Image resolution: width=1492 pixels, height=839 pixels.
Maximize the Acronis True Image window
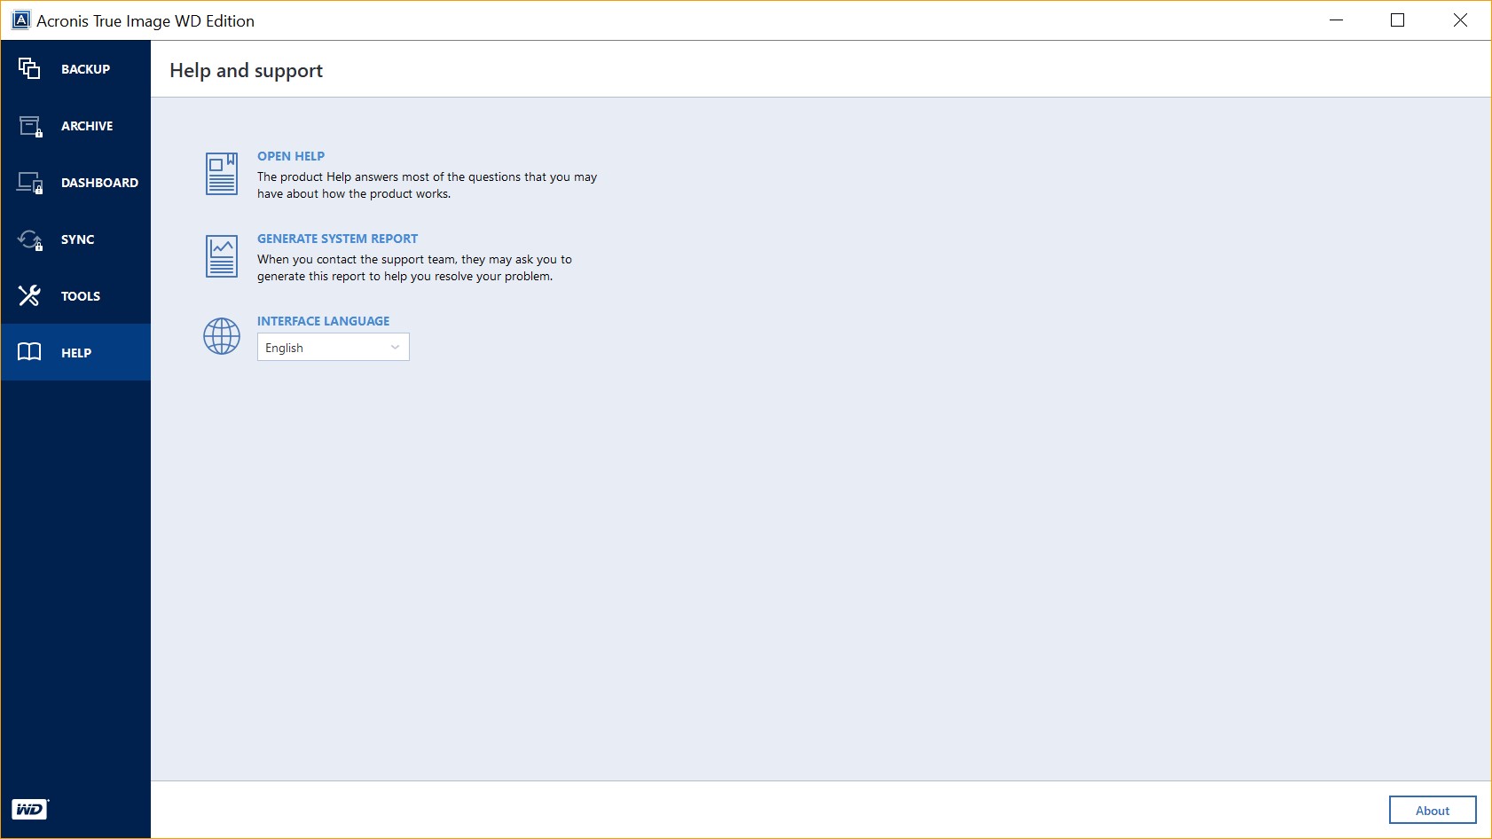[1397, 20]
